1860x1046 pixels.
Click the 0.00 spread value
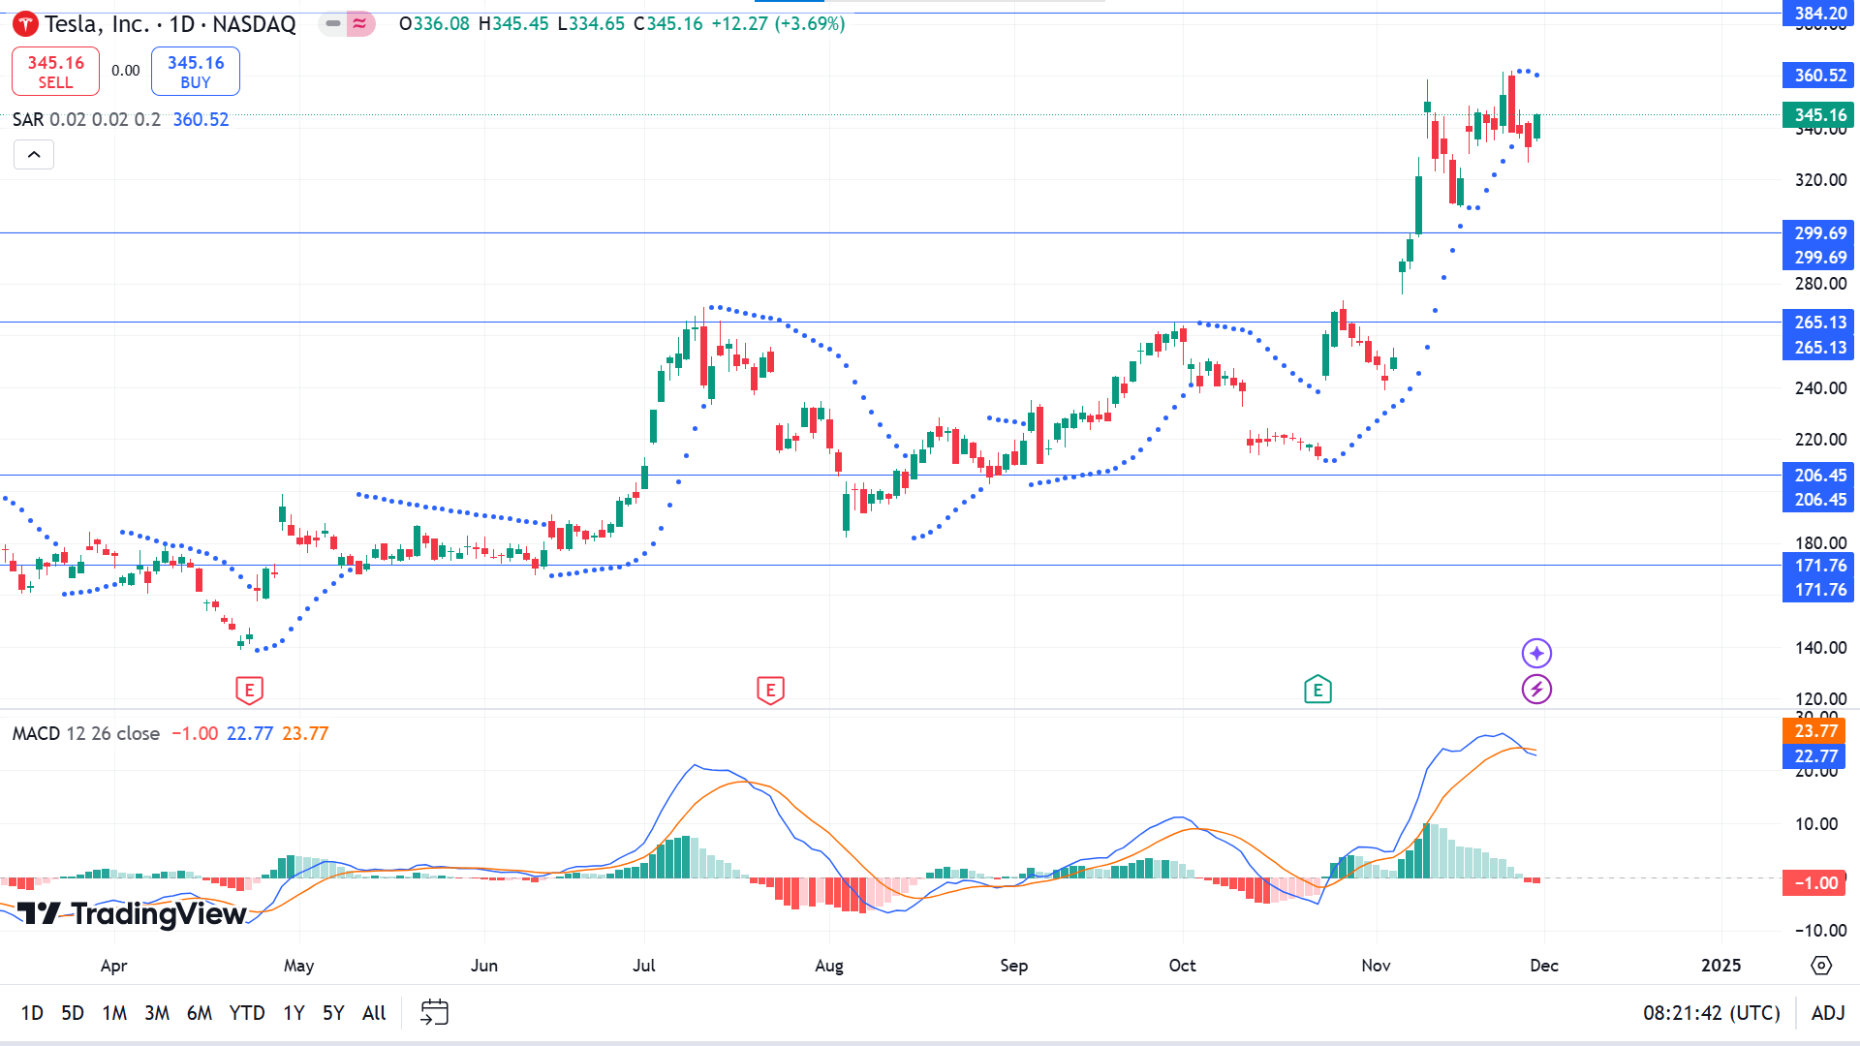click(x=125, y=71)
